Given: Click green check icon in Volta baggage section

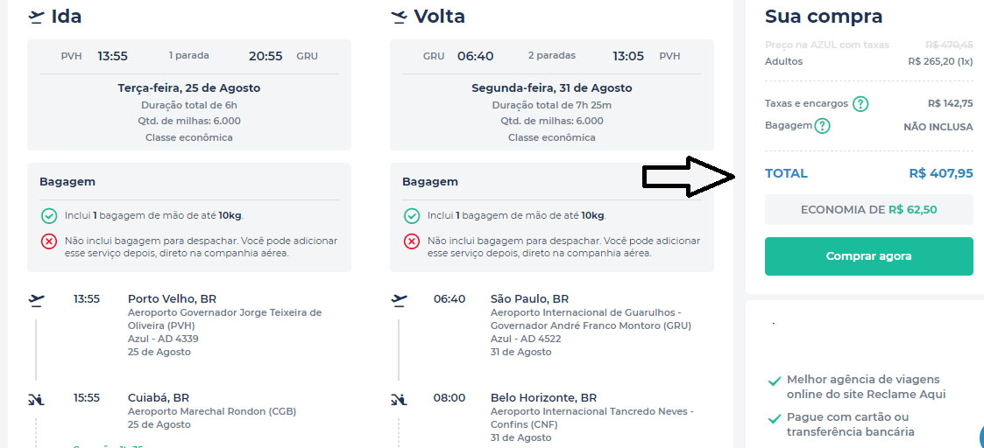Looking at the screenshot, I should [412, 215].
